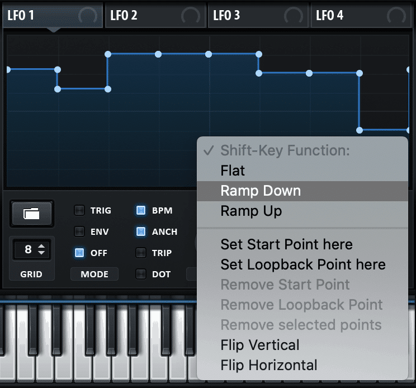Disable the ANCH checkbox
Screen dimensions: 416x388
(x=140, y=231)
